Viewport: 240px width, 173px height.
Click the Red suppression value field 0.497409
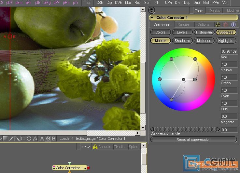[x=229, y=51]
